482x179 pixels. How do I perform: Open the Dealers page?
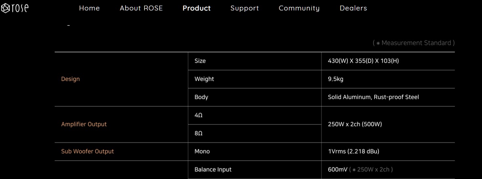tap(353, 8)
